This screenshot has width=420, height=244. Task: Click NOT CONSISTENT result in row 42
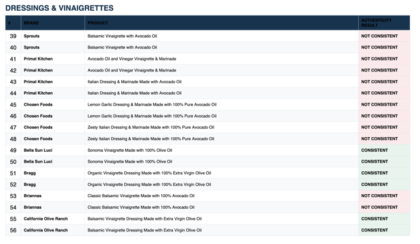click(379, 70)
